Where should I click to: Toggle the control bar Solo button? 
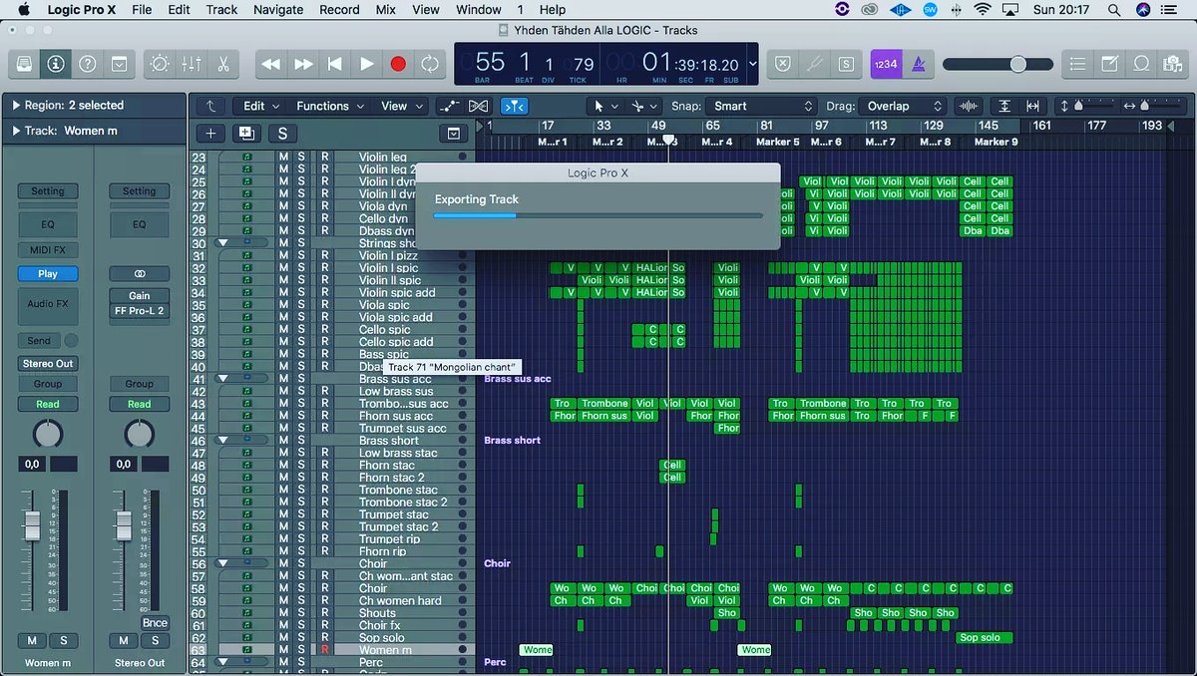[846, 64]
